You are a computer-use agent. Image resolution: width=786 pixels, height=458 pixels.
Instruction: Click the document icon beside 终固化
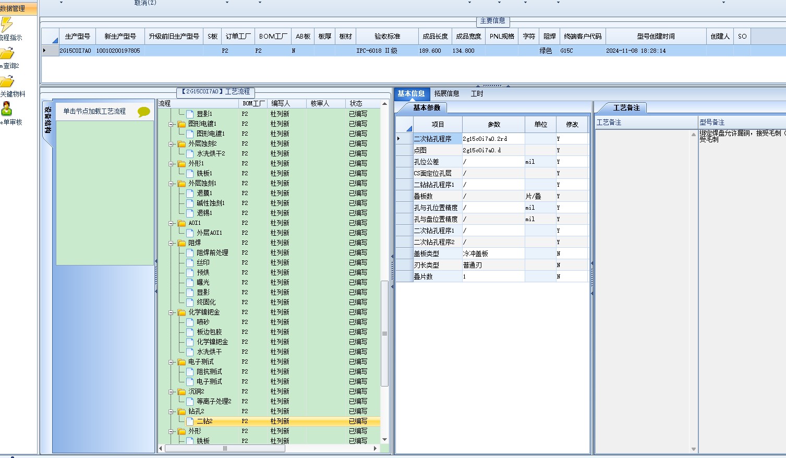click(190, 302)
